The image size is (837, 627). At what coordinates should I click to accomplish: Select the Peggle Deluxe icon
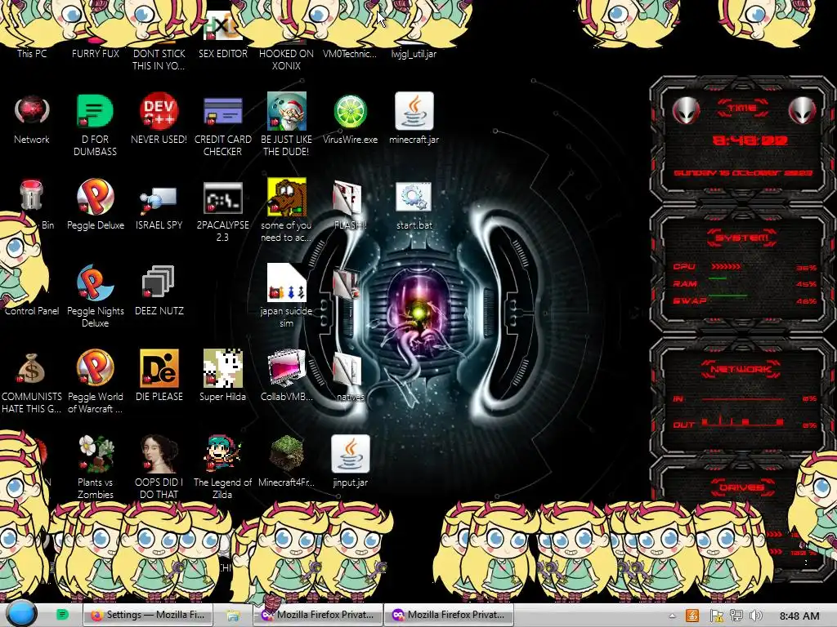[95, 197]
